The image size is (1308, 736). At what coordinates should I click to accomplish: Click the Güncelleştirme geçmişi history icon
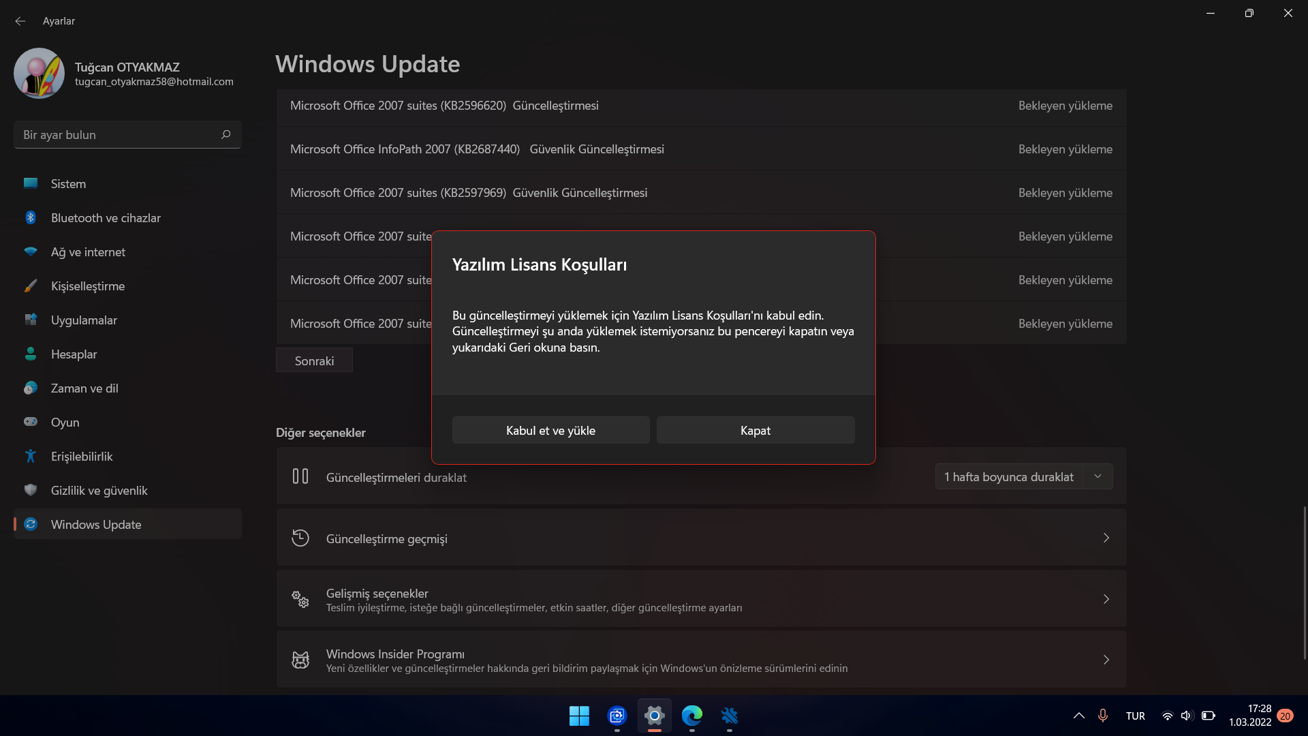(300, 538)
